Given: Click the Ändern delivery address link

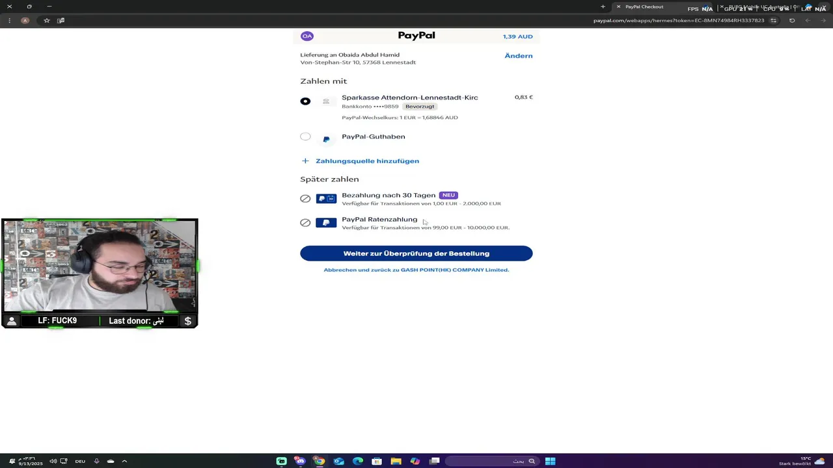Looking at the screenshot, I should point(519,56).
